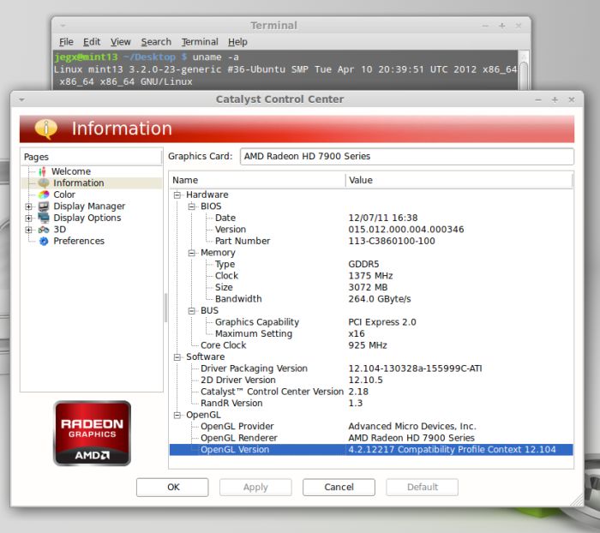Select the Bandwidth row

pos(371,299)
